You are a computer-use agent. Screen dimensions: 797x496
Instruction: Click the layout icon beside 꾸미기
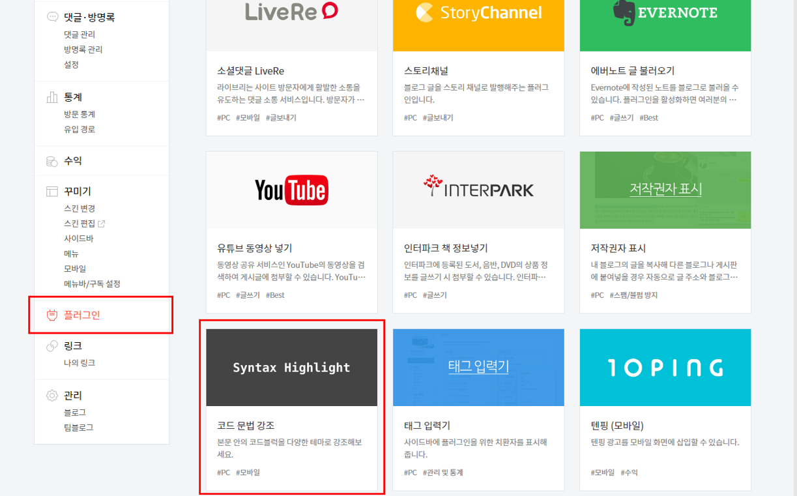click(52, 192)
